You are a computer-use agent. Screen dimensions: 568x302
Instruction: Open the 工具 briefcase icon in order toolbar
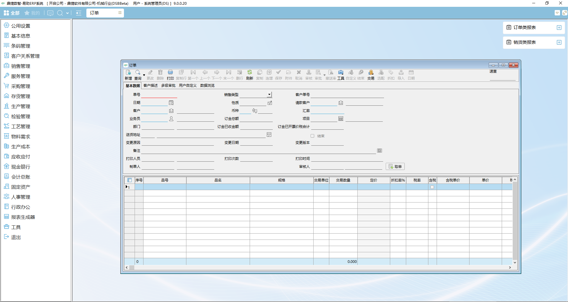pyautogui.click(x=341, y=73)
